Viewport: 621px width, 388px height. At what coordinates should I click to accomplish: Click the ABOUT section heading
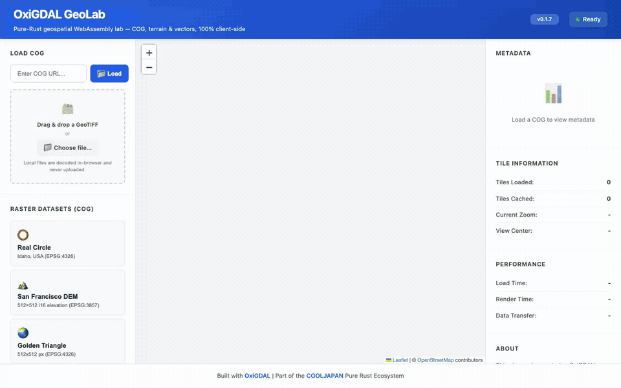pos(507,349)
